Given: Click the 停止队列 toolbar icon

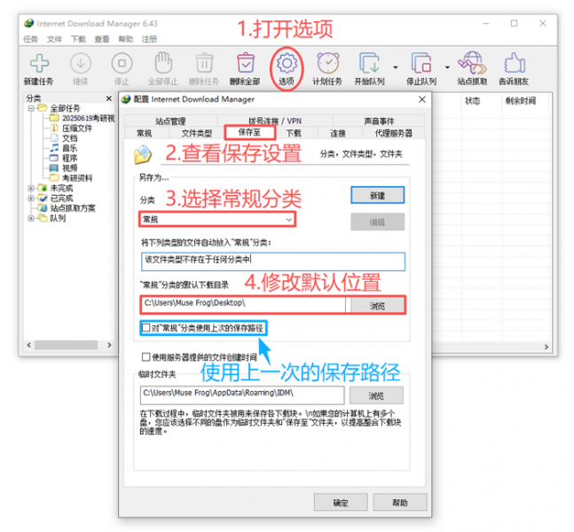Looking at the screenshot, I should [x=421, y=63].
